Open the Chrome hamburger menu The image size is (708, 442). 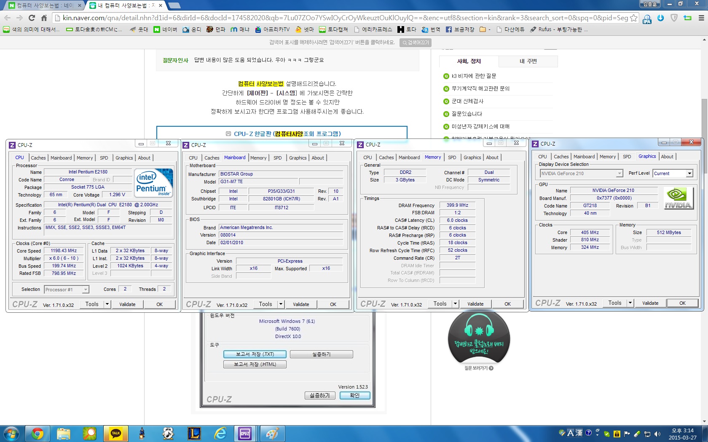[701, 18]
